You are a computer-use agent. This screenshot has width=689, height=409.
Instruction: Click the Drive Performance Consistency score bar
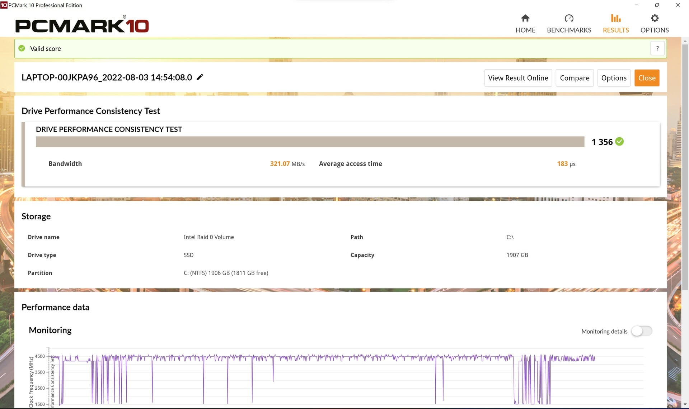click(x=310, y=142)
